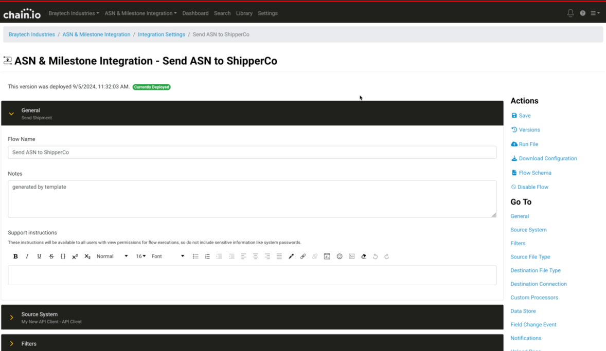Open ASN & Milestone Integration navbar dropdown

tap(140, 13)
